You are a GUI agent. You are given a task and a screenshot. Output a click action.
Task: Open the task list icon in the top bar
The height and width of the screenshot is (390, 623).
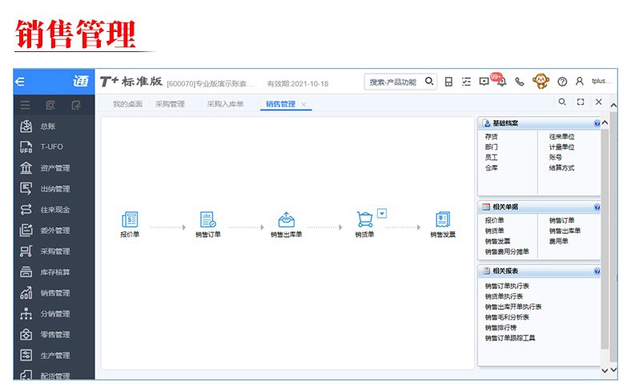(466, 82)
